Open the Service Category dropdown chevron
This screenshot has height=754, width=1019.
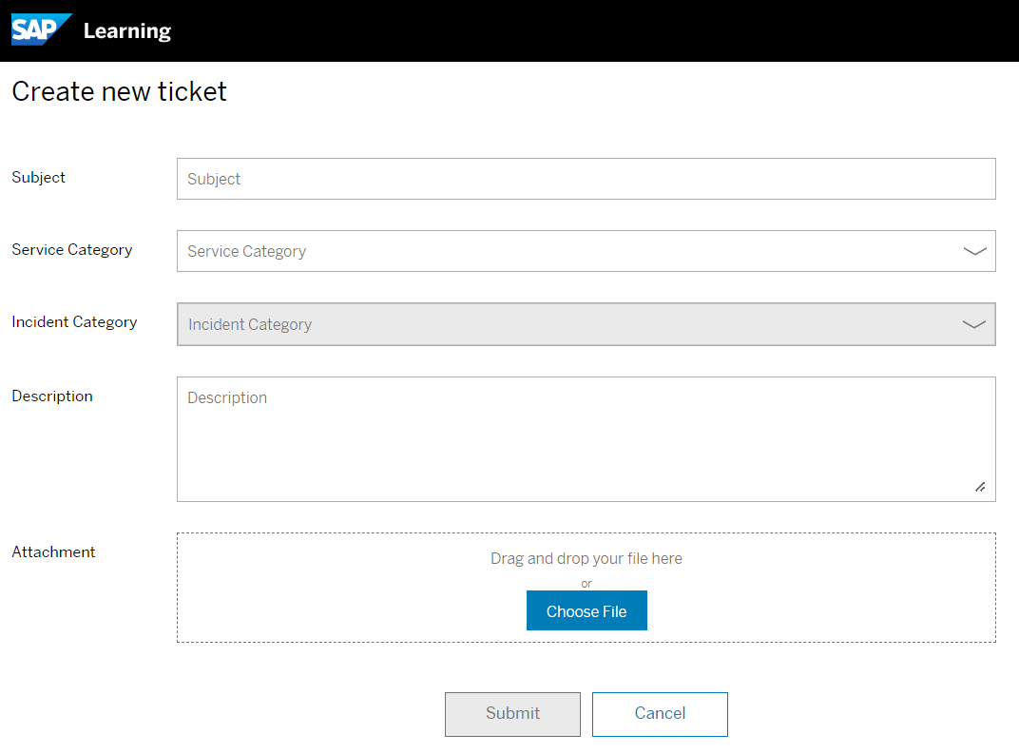pyautogui.click(x=974, y=251)
